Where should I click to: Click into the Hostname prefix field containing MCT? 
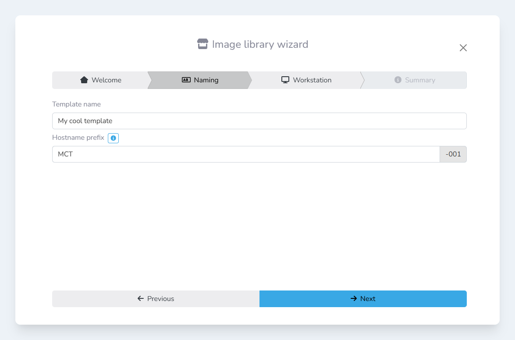click(245, 154)
